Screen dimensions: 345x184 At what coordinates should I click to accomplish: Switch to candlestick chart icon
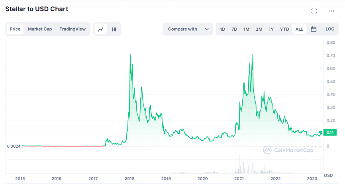pyautogui.click(x=114, y=29)
